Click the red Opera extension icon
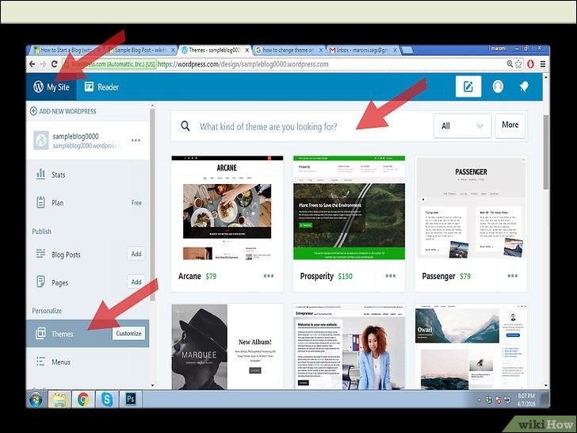Screen dimensions: 577x433 (x=530, y=64)
